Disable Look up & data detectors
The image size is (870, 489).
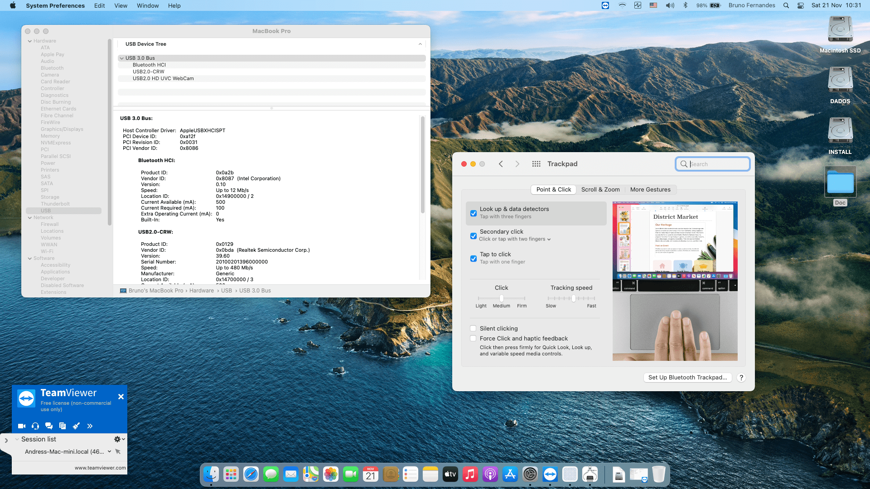point(474,213)
